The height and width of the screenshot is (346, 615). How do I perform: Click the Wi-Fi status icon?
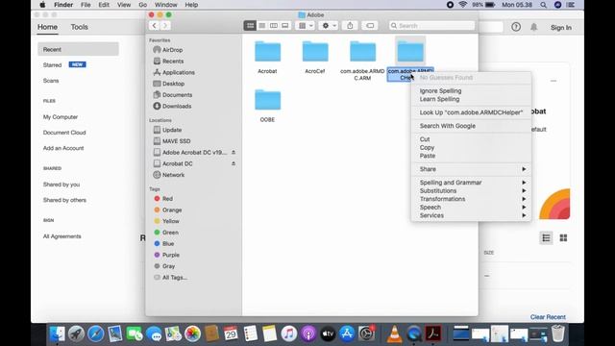[x=463, y=5]
